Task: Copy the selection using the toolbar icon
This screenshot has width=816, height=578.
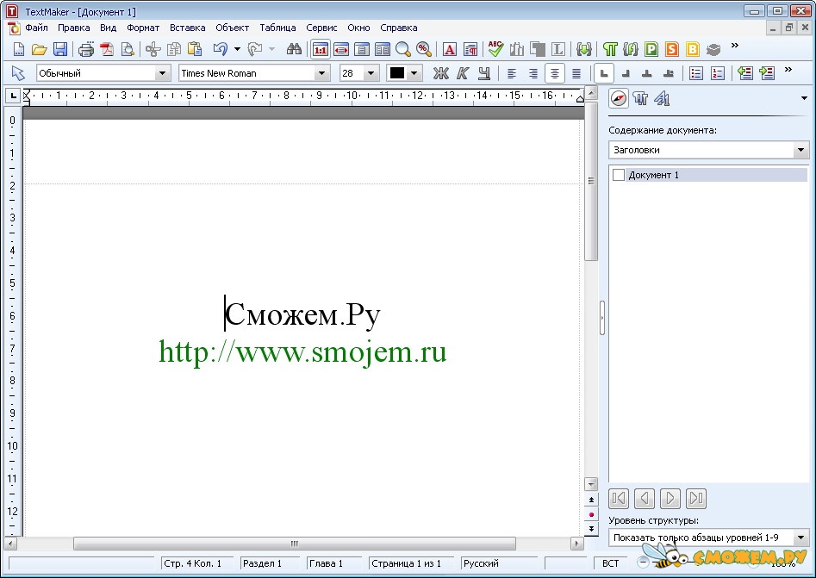Action: (174, 49)
